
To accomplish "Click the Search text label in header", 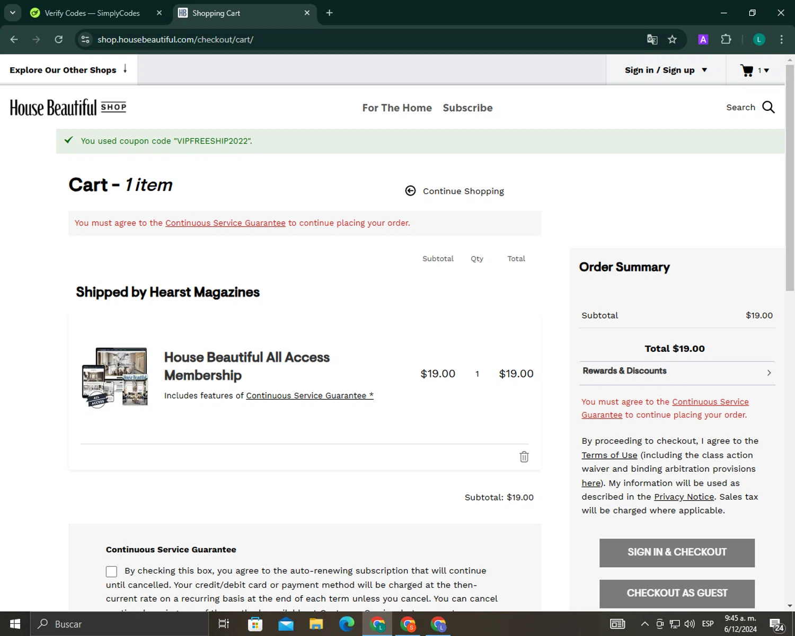I will coord(740,108).
